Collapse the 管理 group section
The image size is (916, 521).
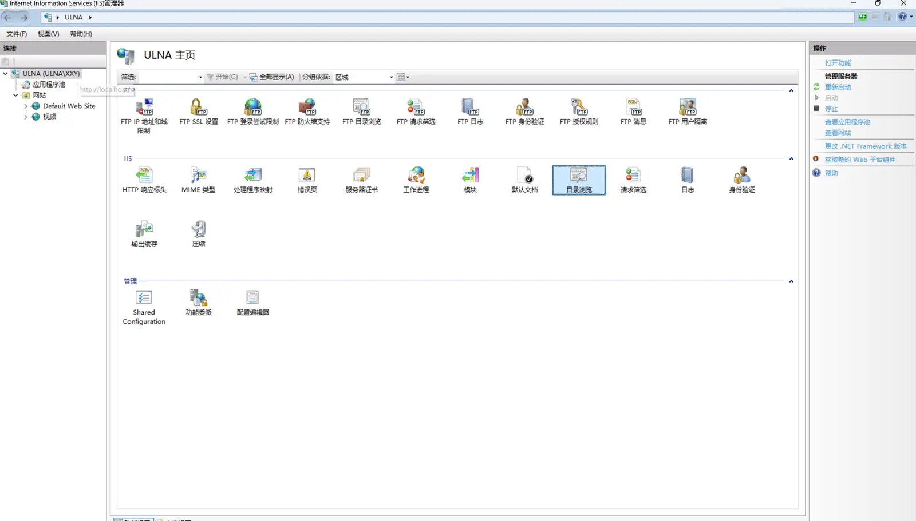791,281
